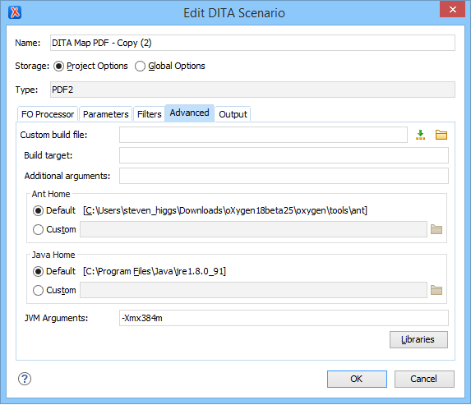
Task: Click the Build target text field
Action: pos(284,155)
